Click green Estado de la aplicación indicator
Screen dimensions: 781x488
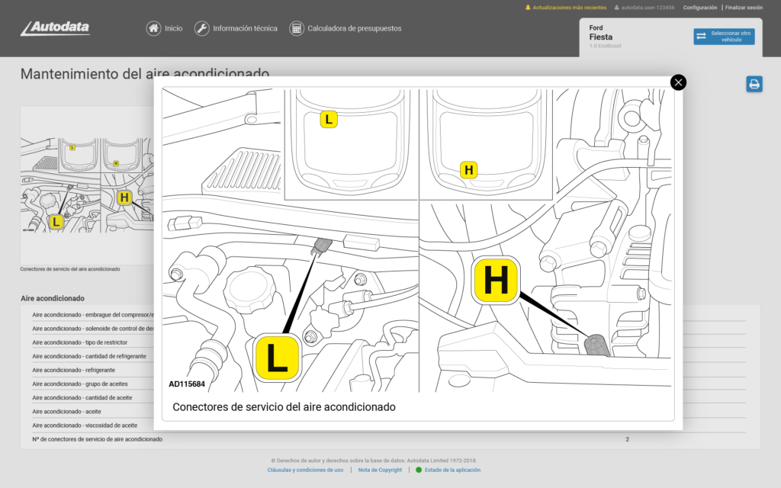(419, 470)
